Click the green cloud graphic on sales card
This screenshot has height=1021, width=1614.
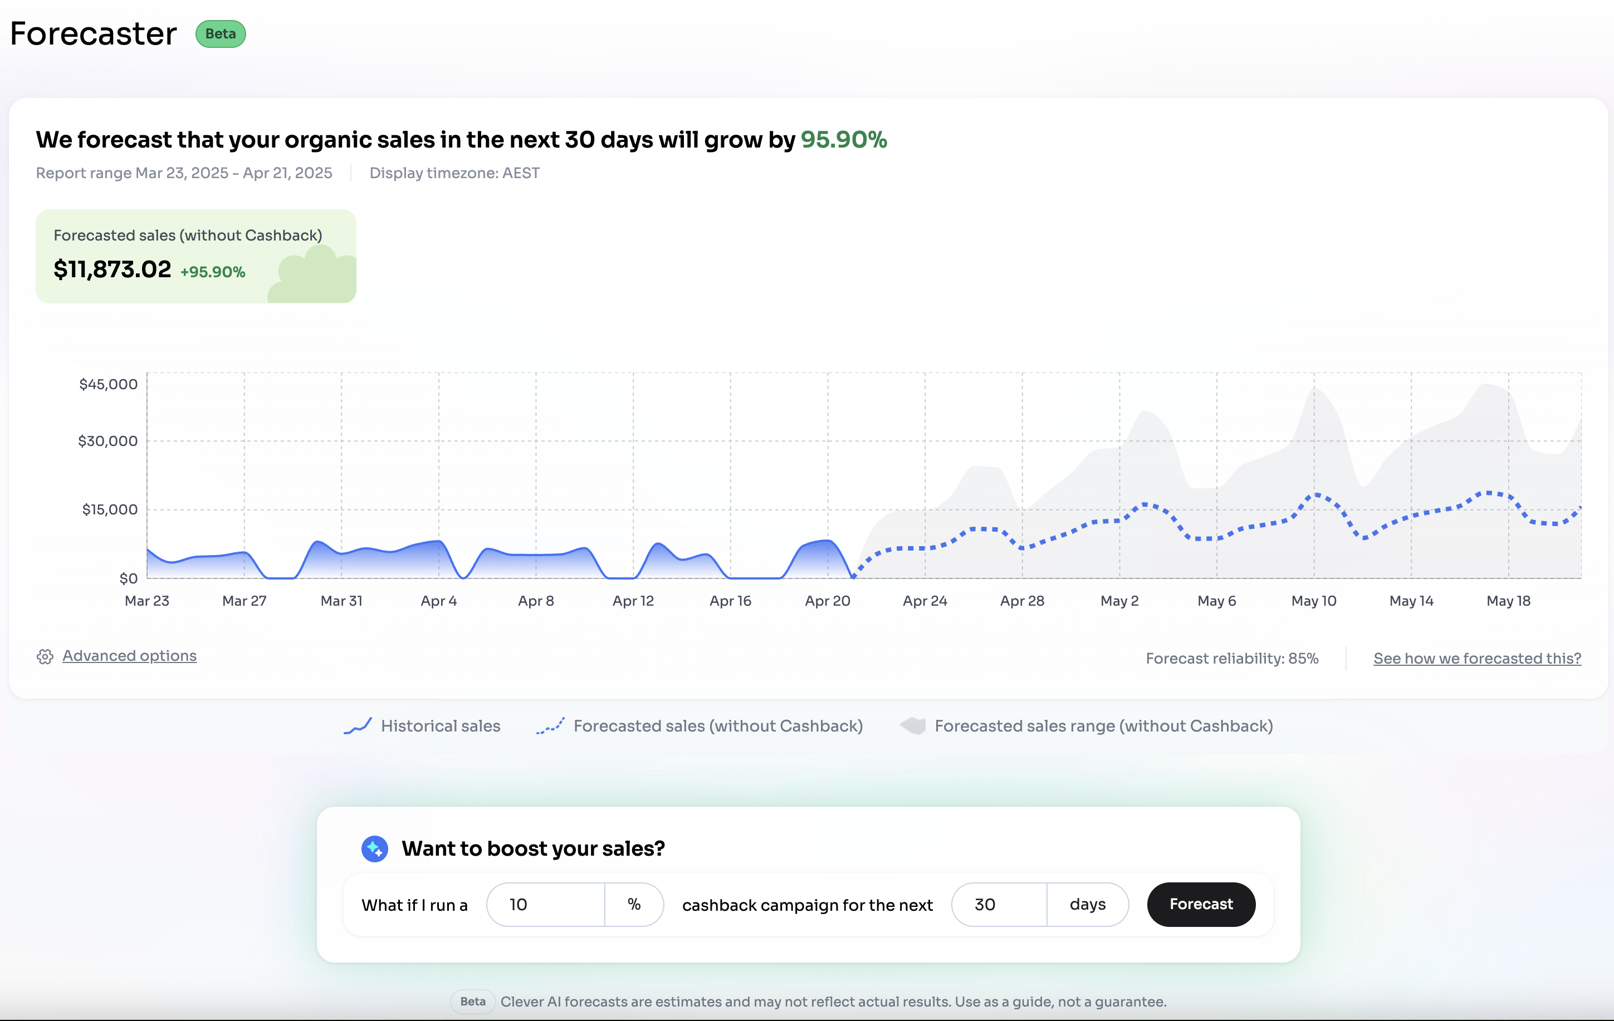314,276
